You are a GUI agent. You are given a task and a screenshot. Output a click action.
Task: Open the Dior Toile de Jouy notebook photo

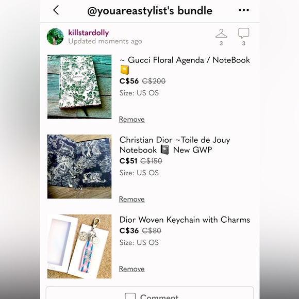coord(79,167)
